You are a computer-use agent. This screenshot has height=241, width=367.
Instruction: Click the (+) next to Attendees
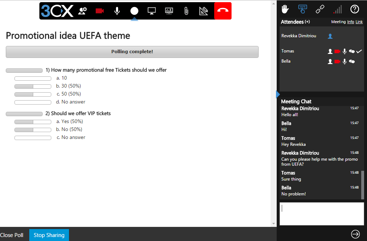pyautogui.click(x=307, y=22)
